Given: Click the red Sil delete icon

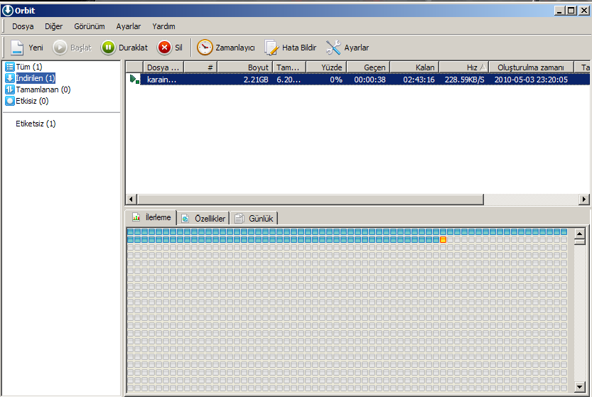Looking at the screenshot, I should (164, 48).
